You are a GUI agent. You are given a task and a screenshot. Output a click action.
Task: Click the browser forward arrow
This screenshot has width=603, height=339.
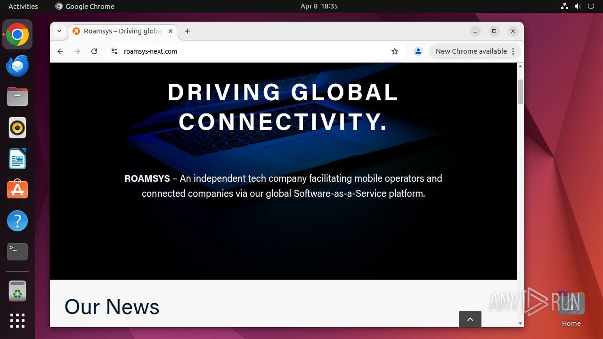click(77, 51)
